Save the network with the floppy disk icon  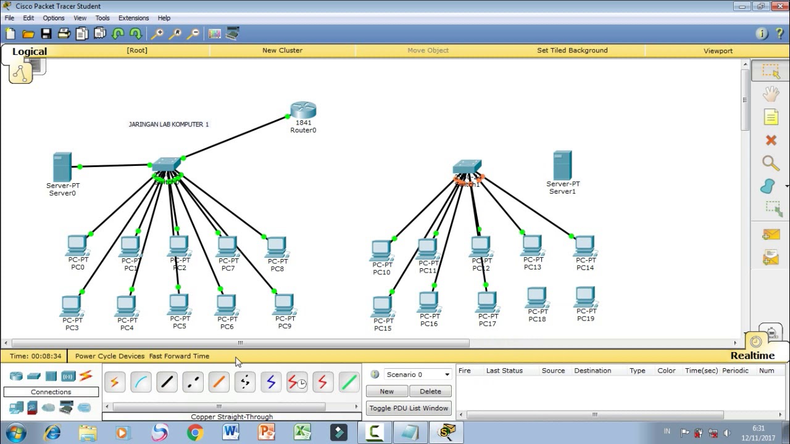(46, 34)
